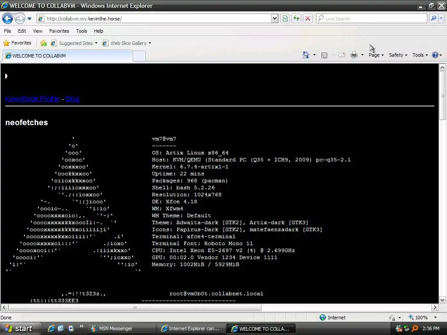The width and height of the screenshot is (447, 335).
Task: Click the browser Forward arrow button
Action: pyautogui.click(x=20, y=19)
